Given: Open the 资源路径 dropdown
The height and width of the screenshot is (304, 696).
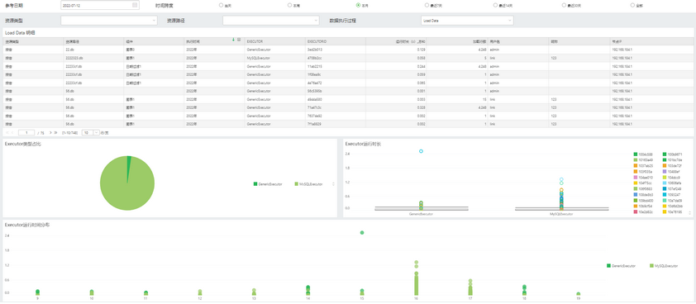Looking at the screenshot, I should point(271,21).
